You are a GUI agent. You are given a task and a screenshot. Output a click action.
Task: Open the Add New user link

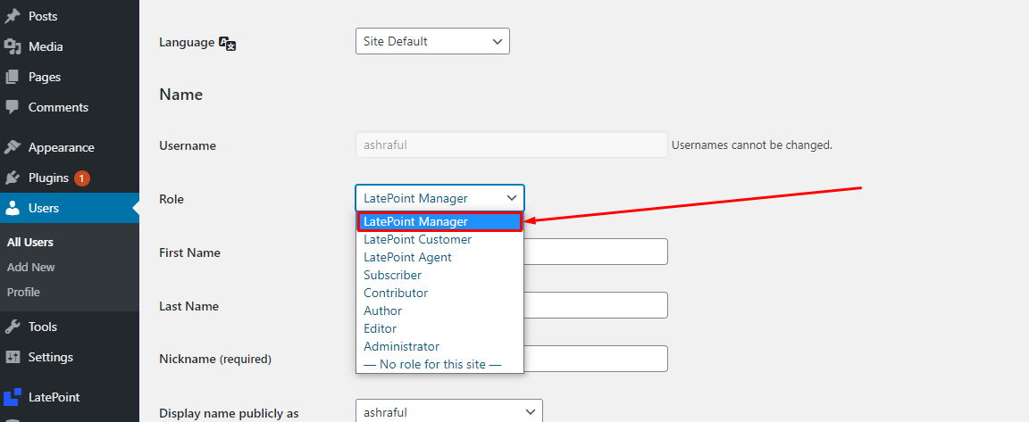pyautogui.click(x=31, y=267)
